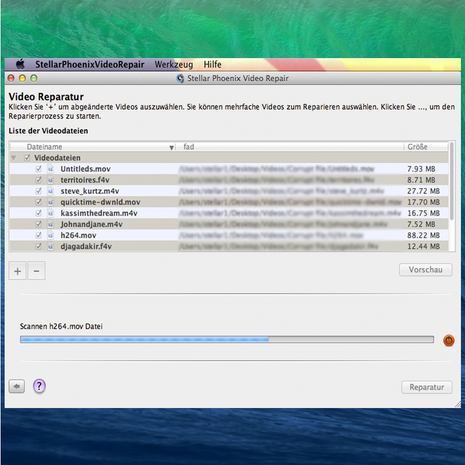
Task: Select the quicktime-dwnld.mov file name
Action: tap(101, 202)
